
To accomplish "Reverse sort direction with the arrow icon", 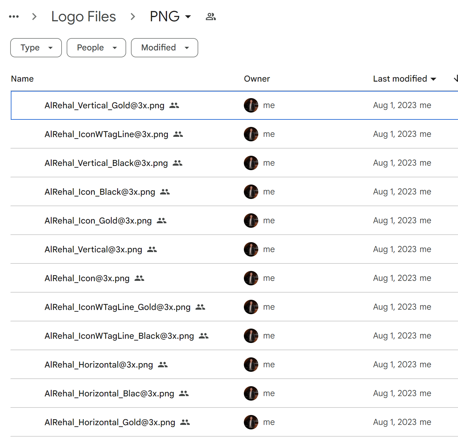I will point(456,79).
